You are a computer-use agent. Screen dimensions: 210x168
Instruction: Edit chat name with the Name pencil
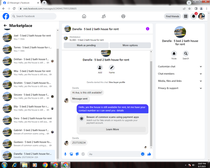click(x=112, y=68)
